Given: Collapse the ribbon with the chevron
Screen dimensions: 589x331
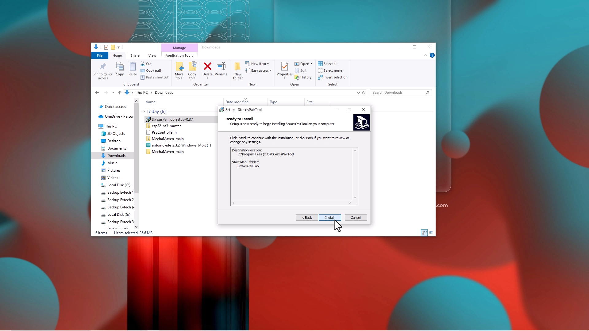Looking at the screenshot, I should tap(425, 55).
